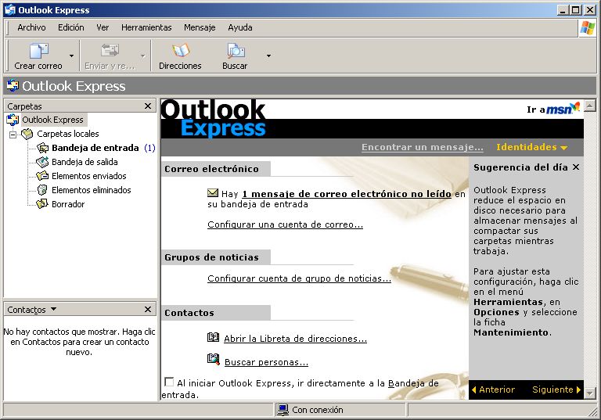Click the scroll up arrow
This screenshot has width=601, height=420.
point(590,105)
